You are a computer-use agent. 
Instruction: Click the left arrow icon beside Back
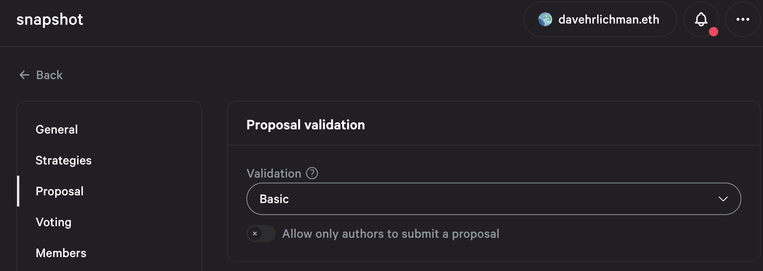(24, 75)
